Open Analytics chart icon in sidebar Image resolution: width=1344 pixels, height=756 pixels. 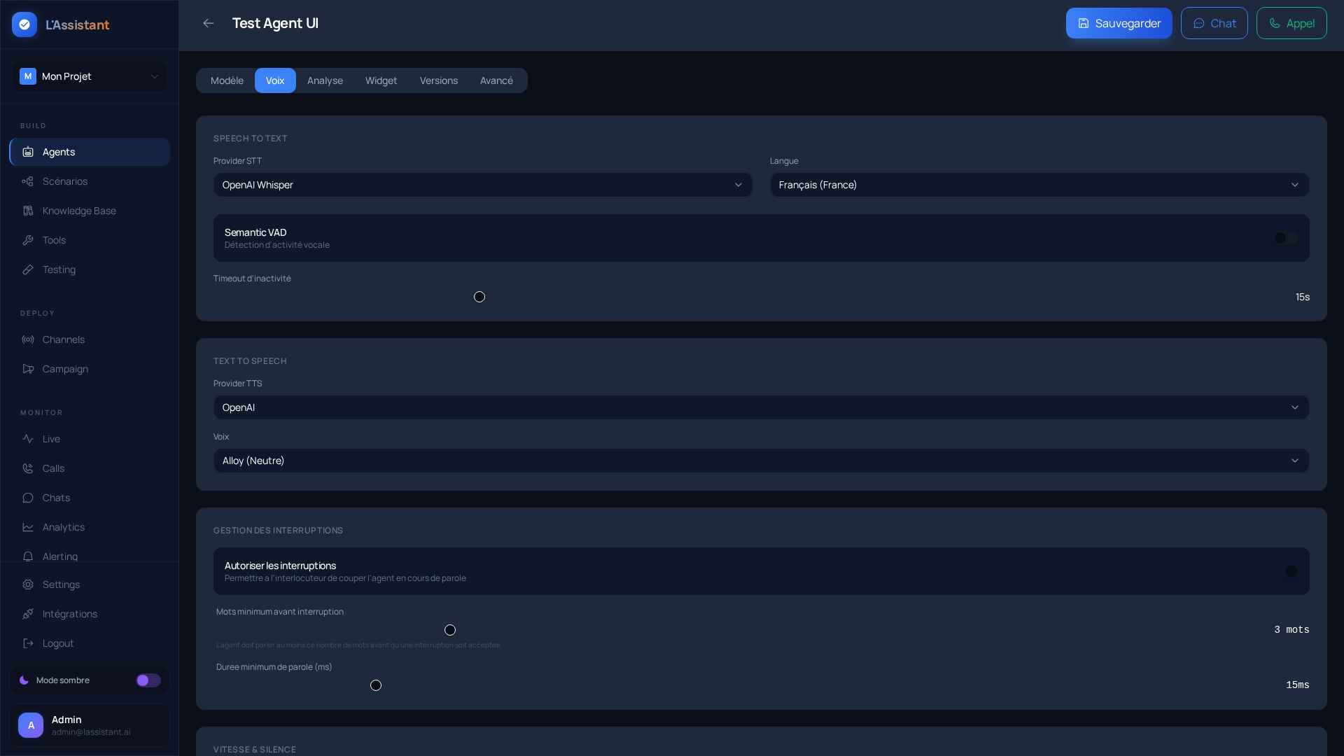28,527
